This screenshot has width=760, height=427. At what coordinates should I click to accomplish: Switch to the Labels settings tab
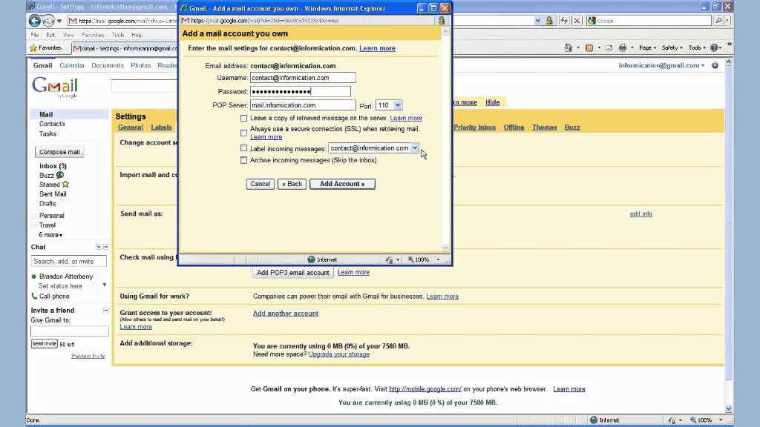tap(161, 128)
